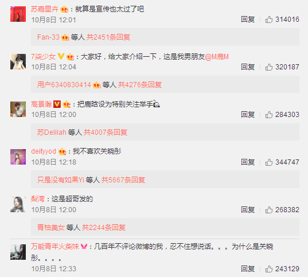Open the 共4007条回复 reply list
This screenshot has height=277, width=308.
tap(106, 132)
